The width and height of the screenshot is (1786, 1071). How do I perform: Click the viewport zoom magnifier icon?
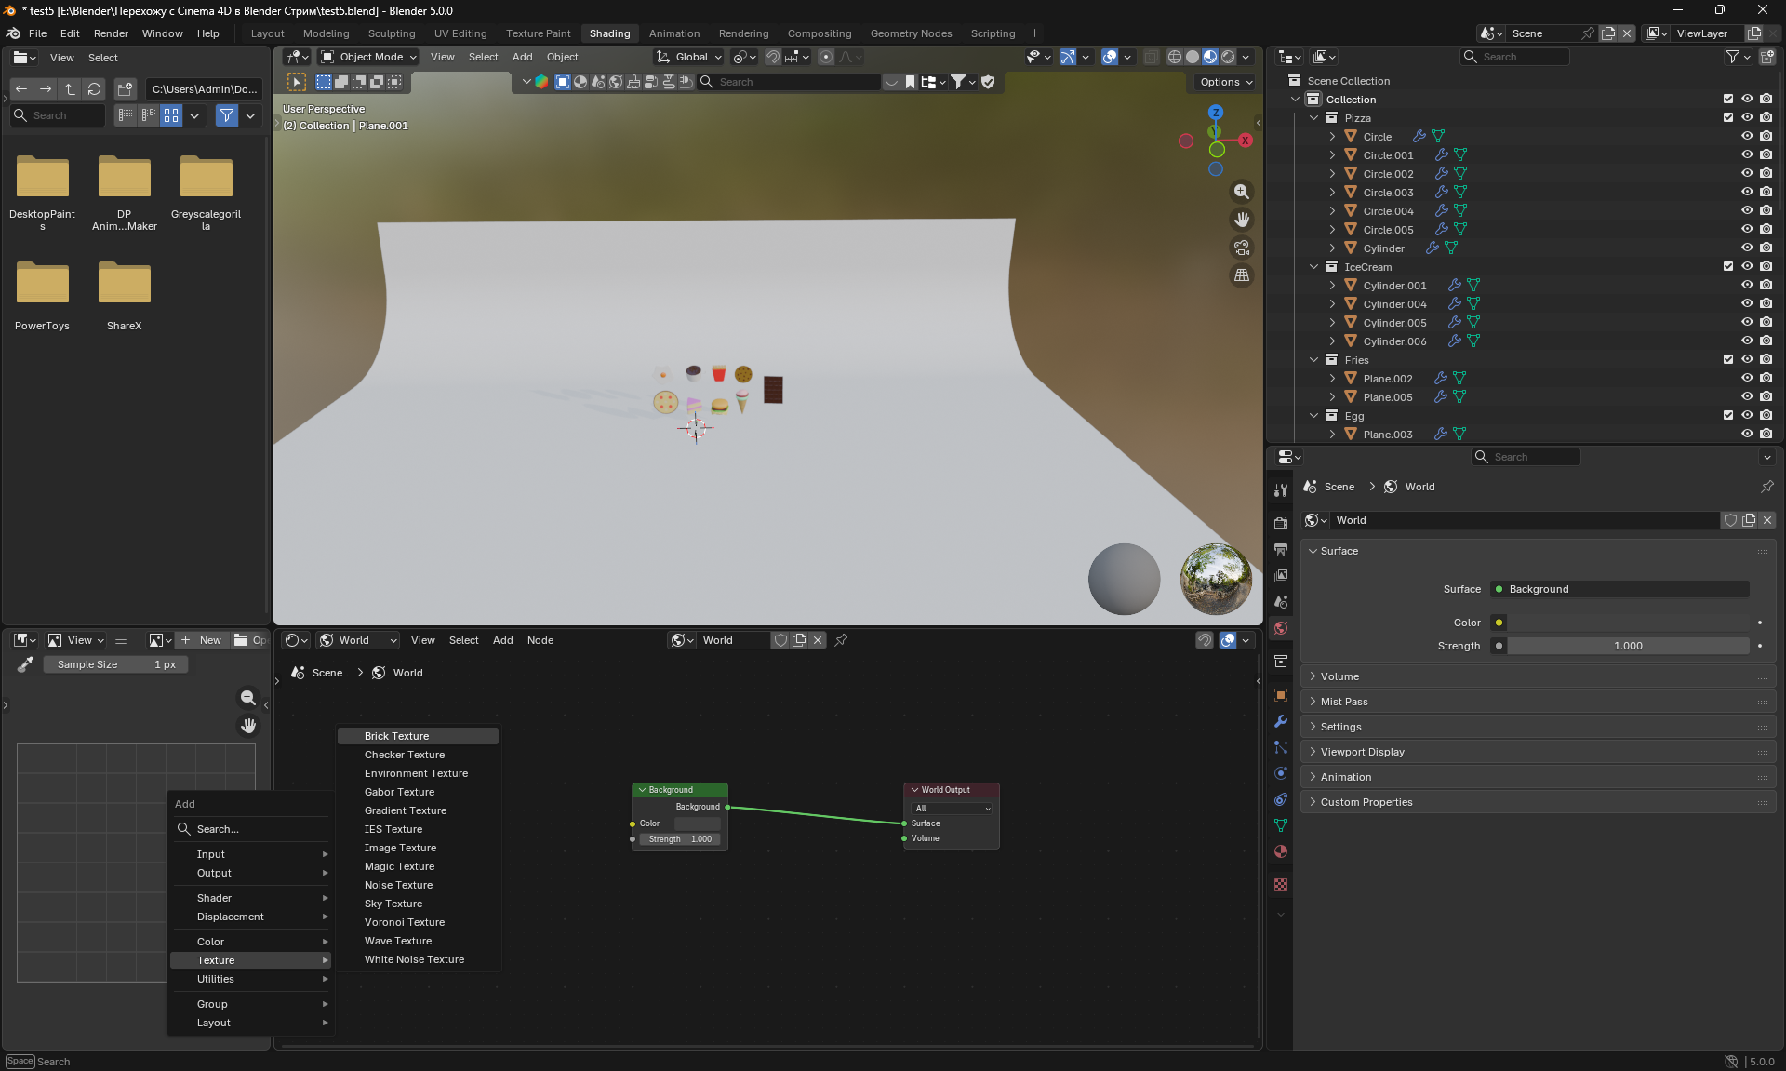(x=1241, y=192)
